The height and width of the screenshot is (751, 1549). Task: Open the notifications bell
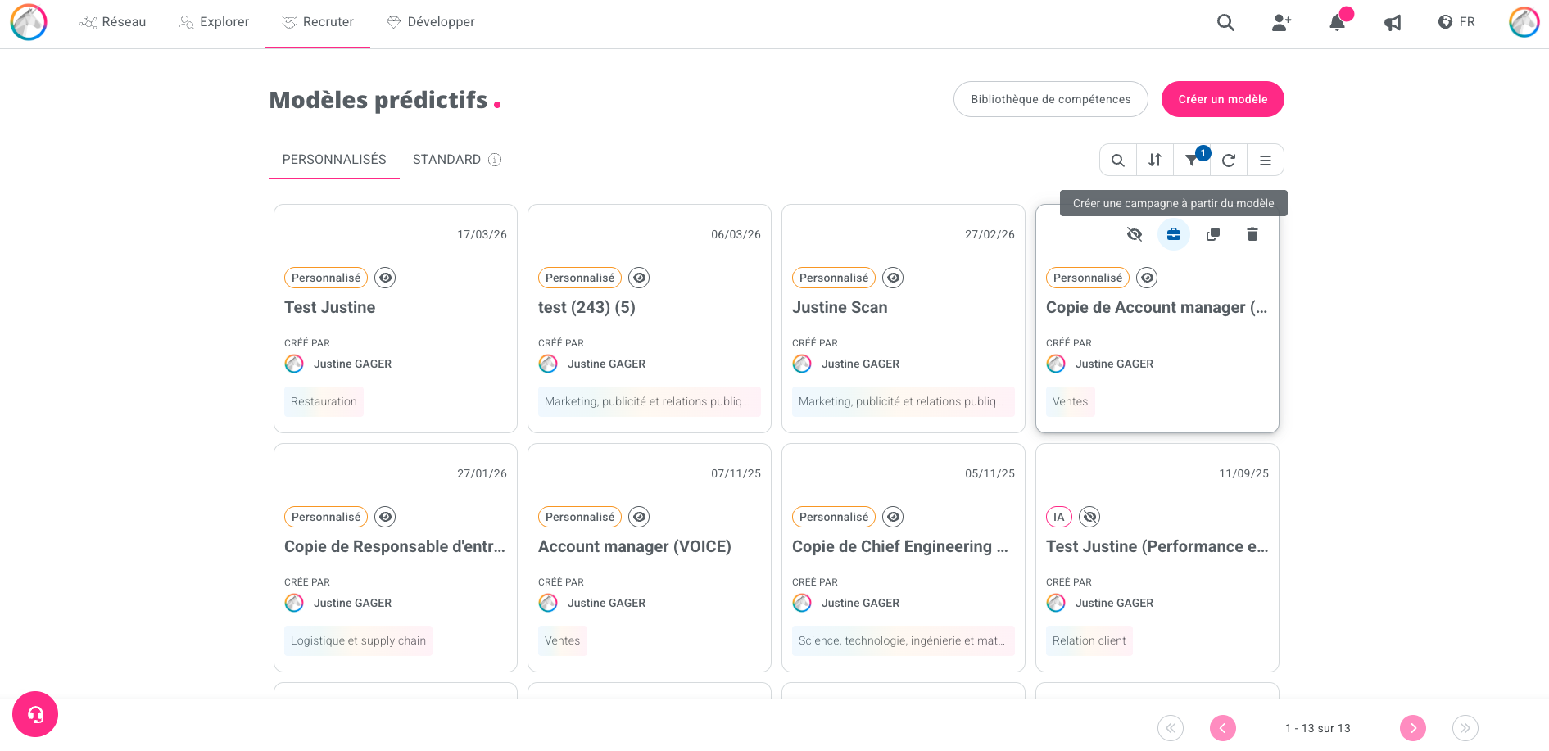(1337, 23)
